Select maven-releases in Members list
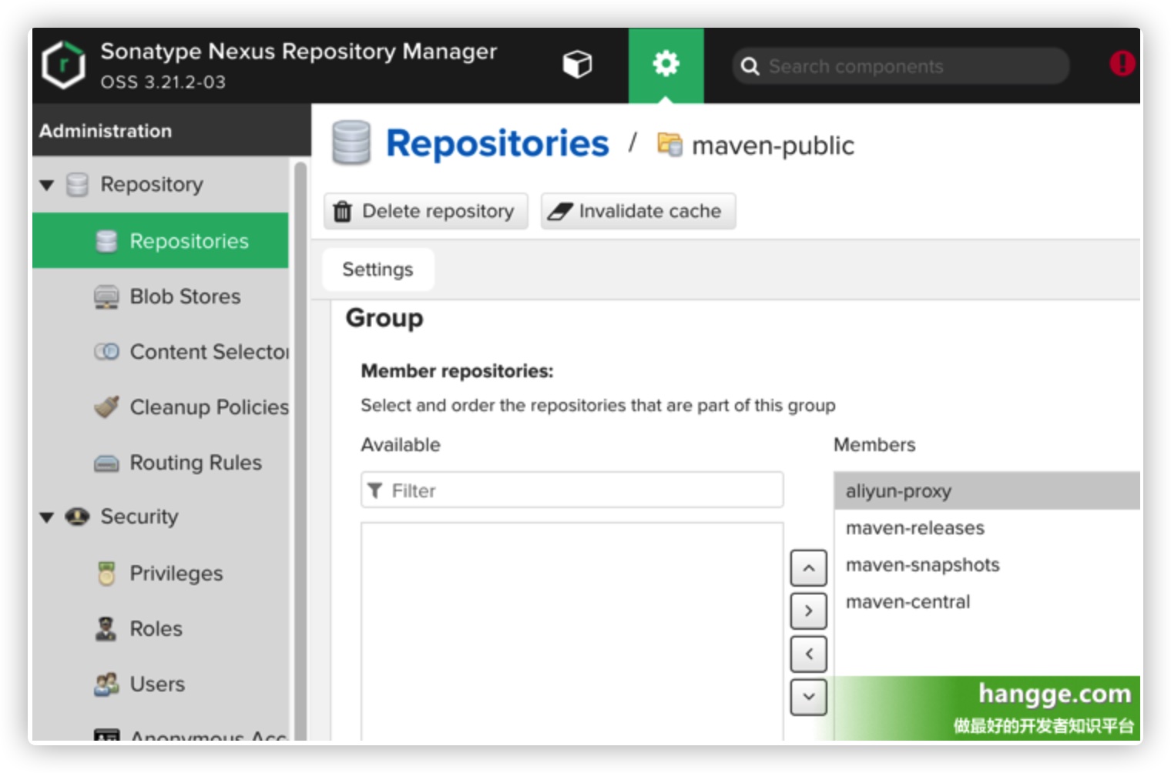The height and width of the screenshot is (773, 1171). click(x=987, y=528)
